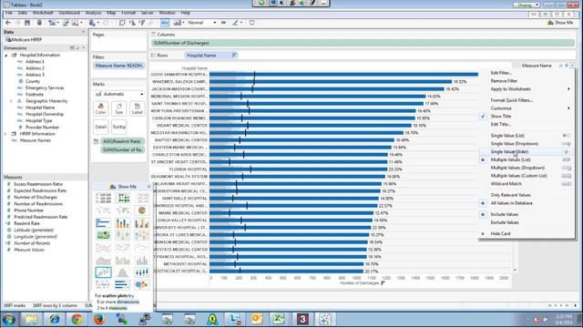The width and height of the screenshot is (583, 328).
Task: Open Firefox from the taskbar
Action: pos(99,319)
